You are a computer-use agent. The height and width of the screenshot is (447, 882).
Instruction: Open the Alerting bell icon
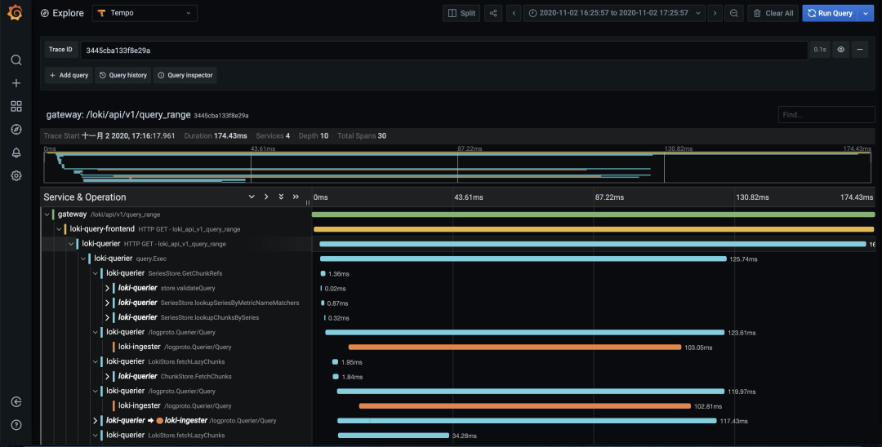[16, 153]
